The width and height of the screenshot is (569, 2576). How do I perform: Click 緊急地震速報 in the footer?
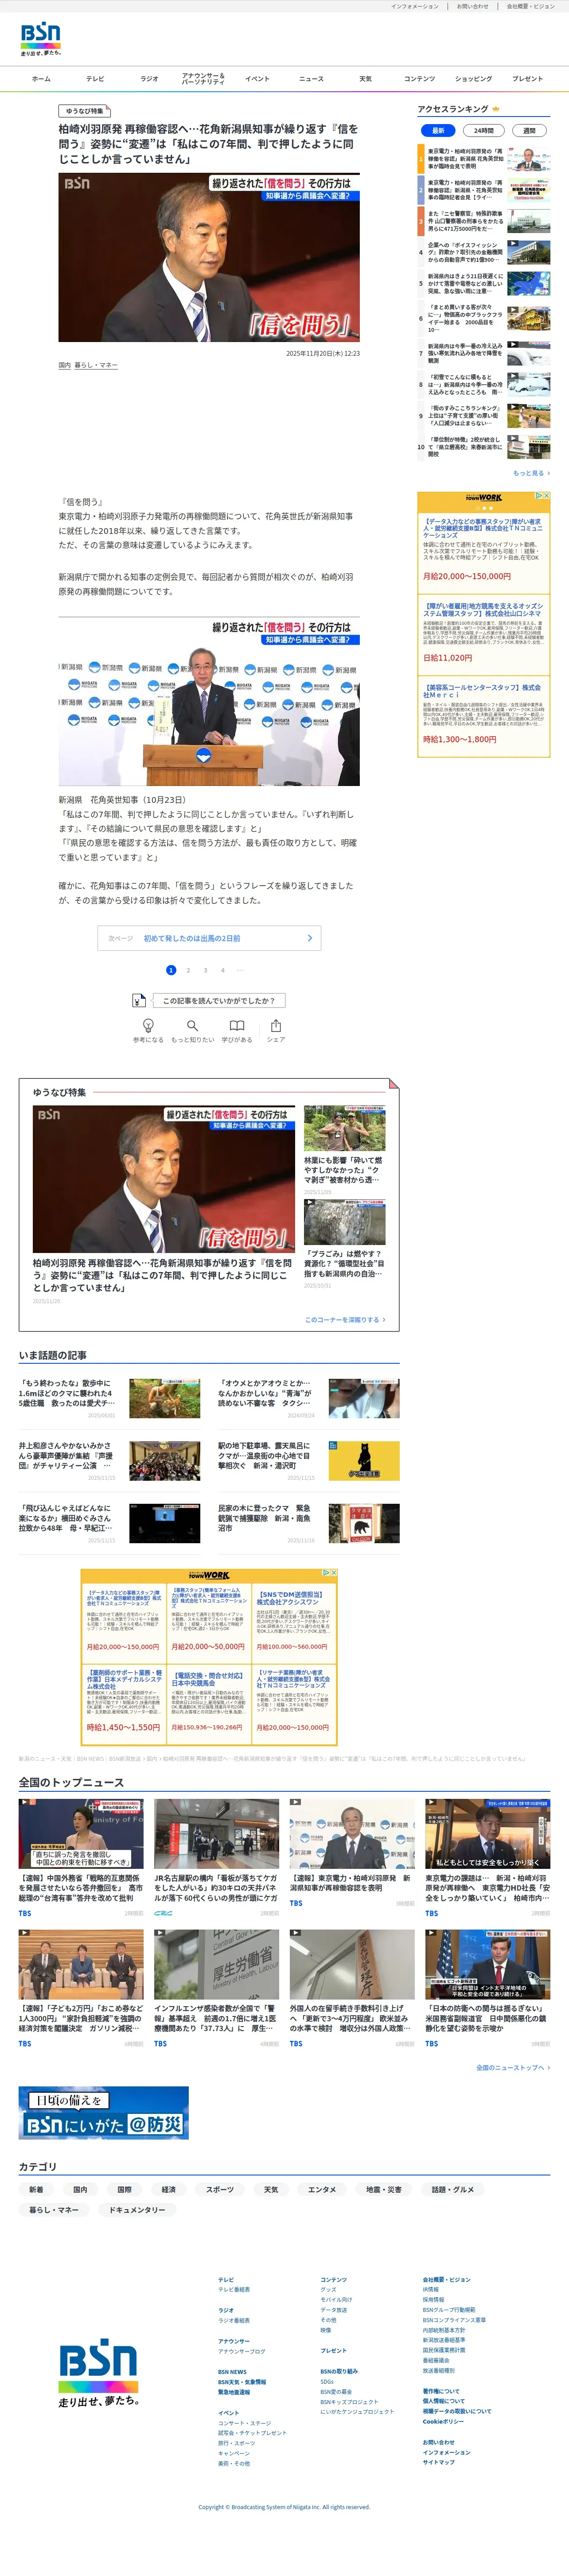pyautogui.click(x=234, y=2392)
